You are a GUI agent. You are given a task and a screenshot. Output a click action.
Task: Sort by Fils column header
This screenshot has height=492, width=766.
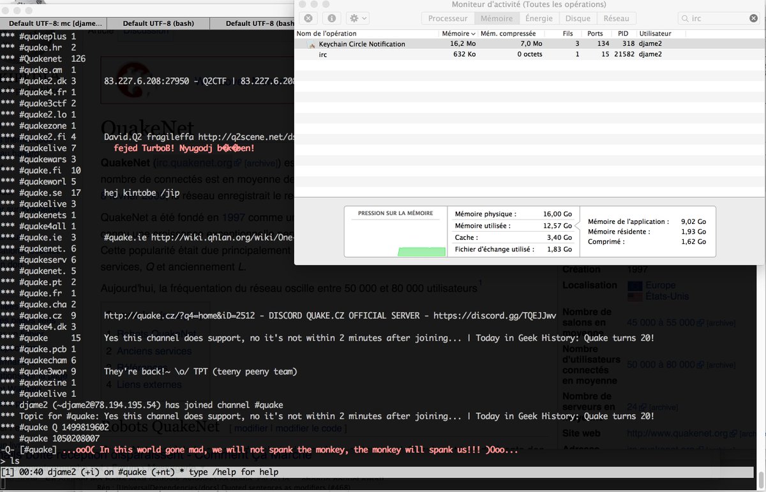tap(566, 33)
